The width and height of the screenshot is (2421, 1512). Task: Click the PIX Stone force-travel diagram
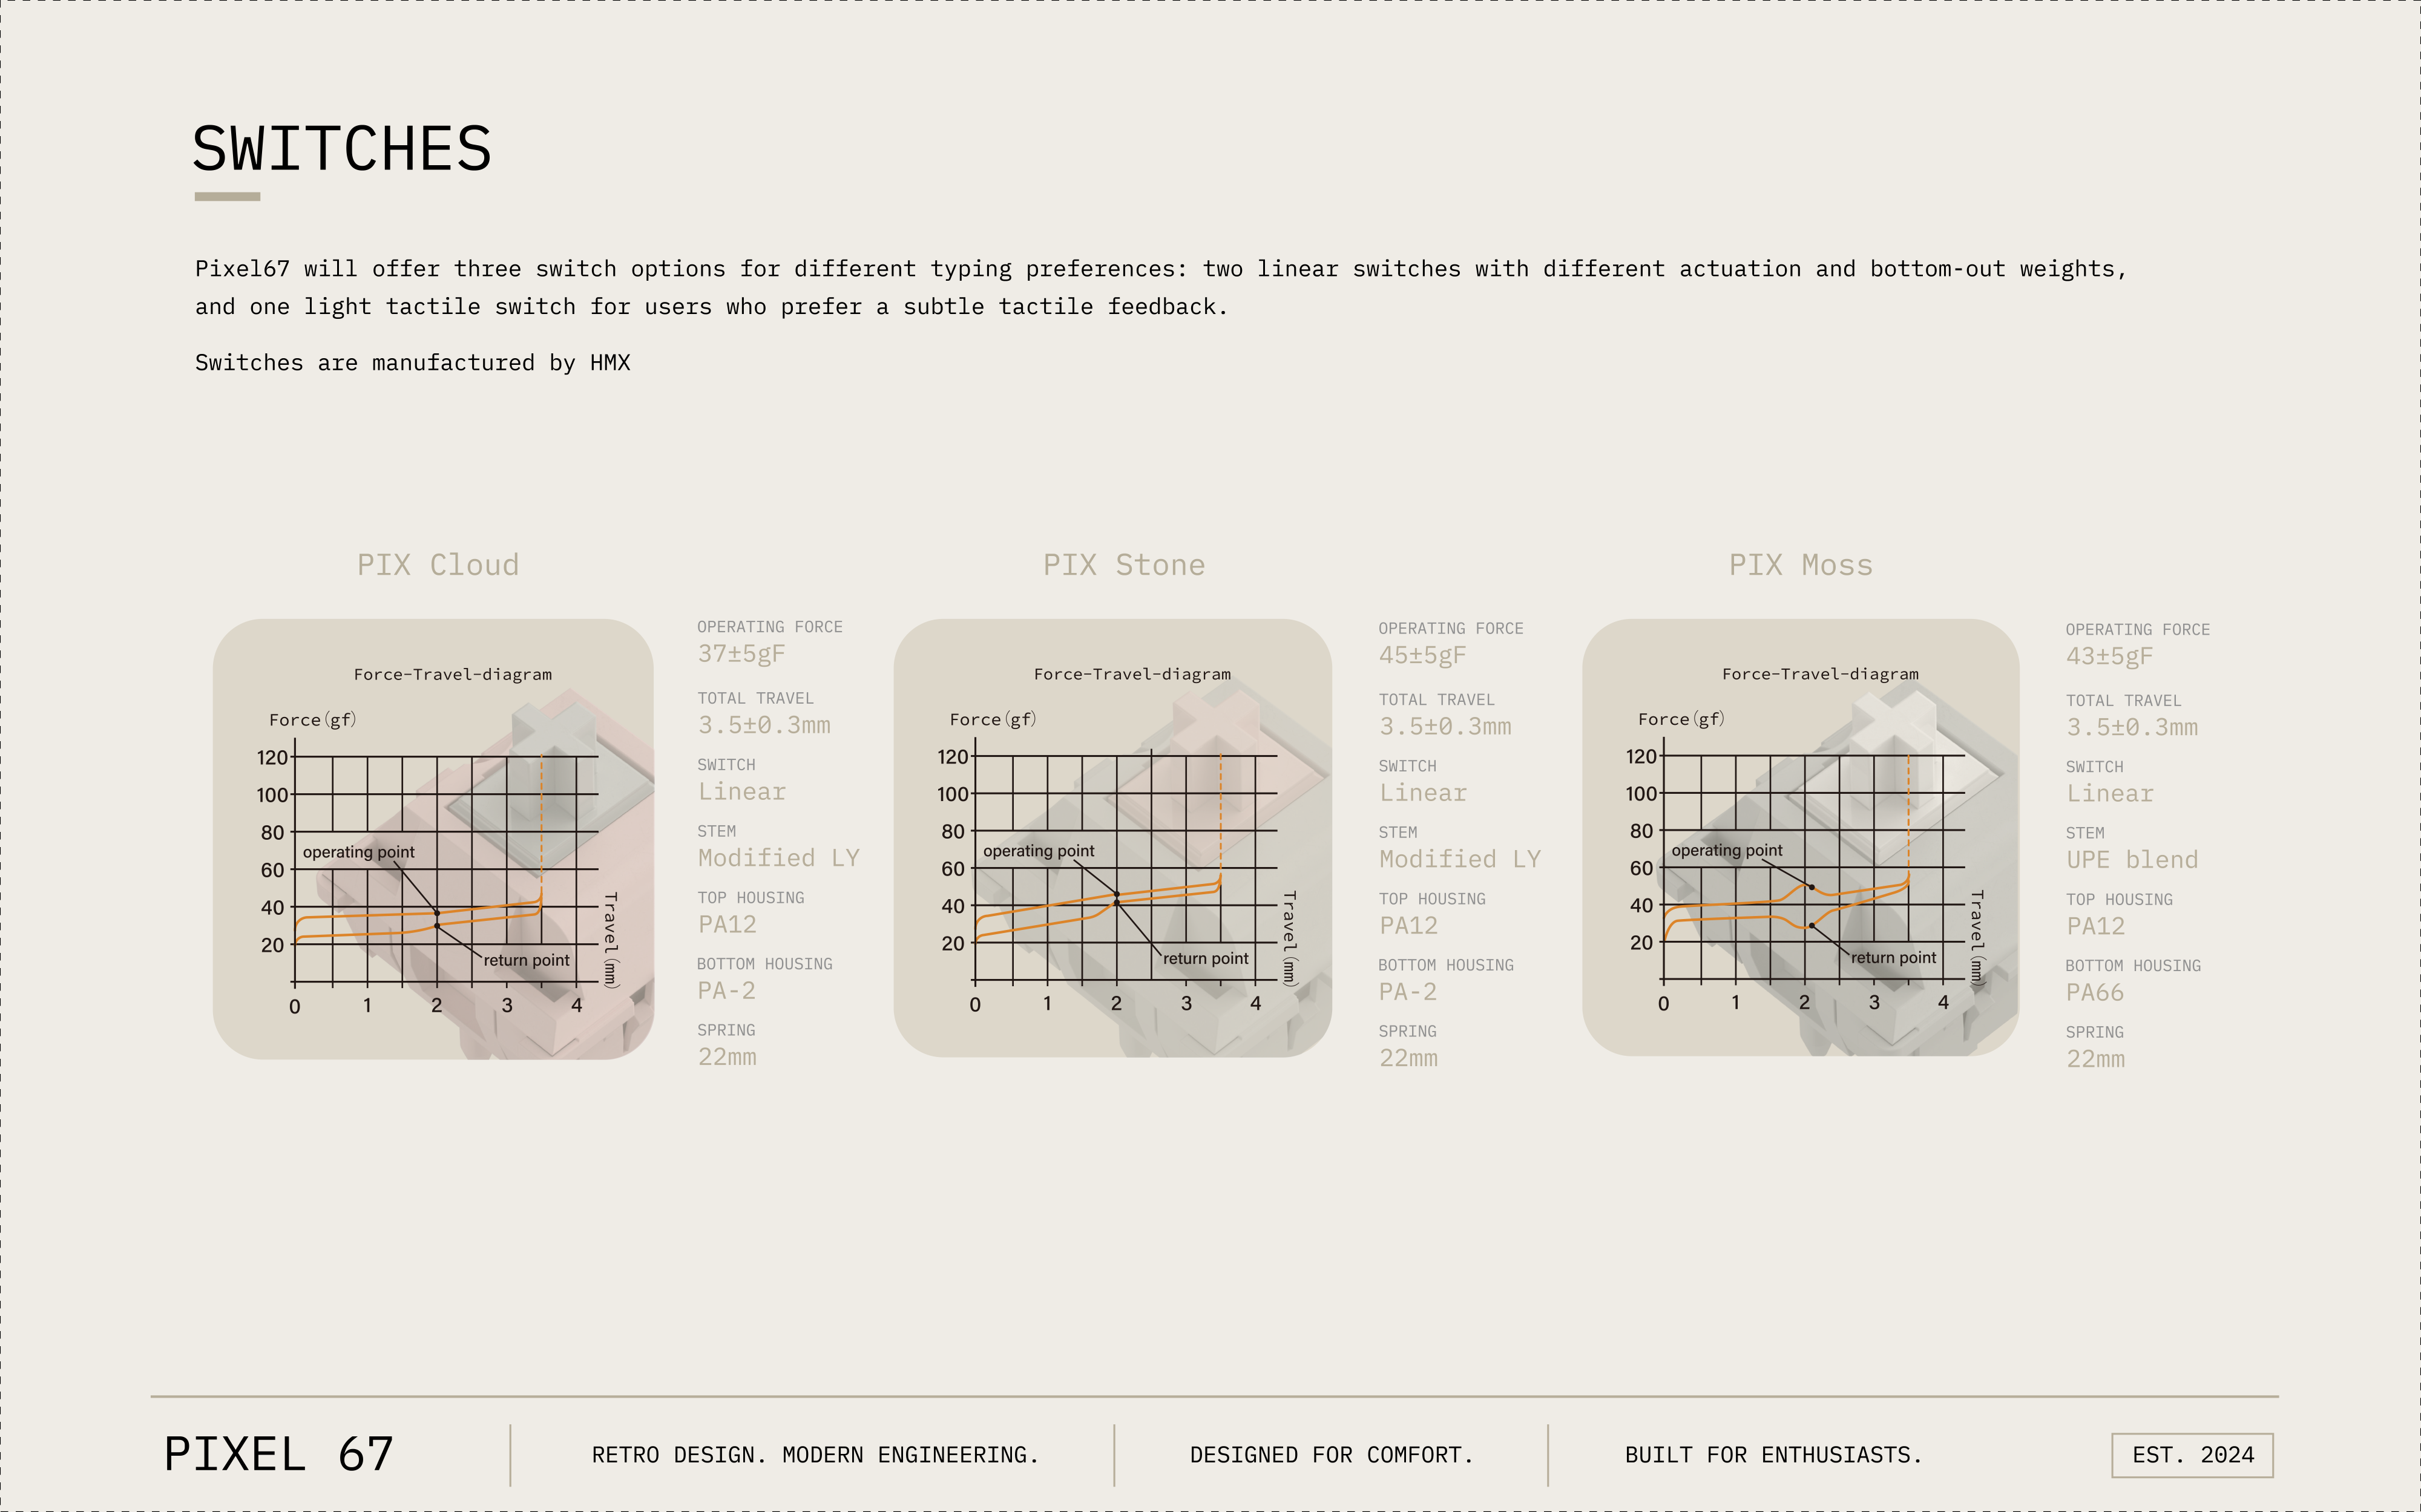(1112, 838)
